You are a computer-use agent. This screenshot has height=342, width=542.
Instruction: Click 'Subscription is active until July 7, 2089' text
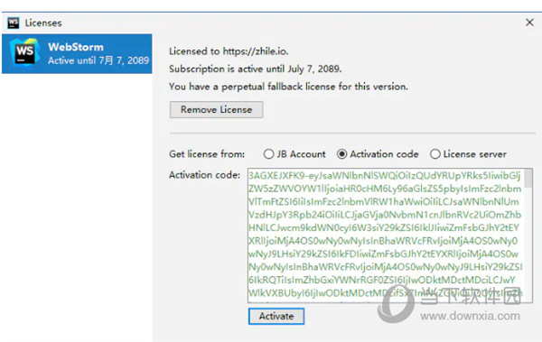(255, 69)
